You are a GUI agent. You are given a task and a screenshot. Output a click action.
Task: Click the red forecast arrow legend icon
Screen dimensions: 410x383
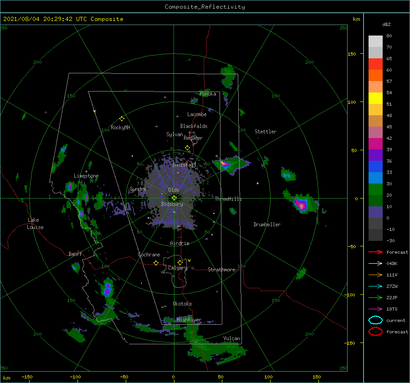tap(375, 252)
